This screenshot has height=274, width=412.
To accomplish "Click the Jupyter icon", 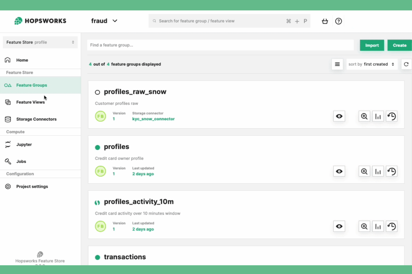I will click(x=8, y=144).
